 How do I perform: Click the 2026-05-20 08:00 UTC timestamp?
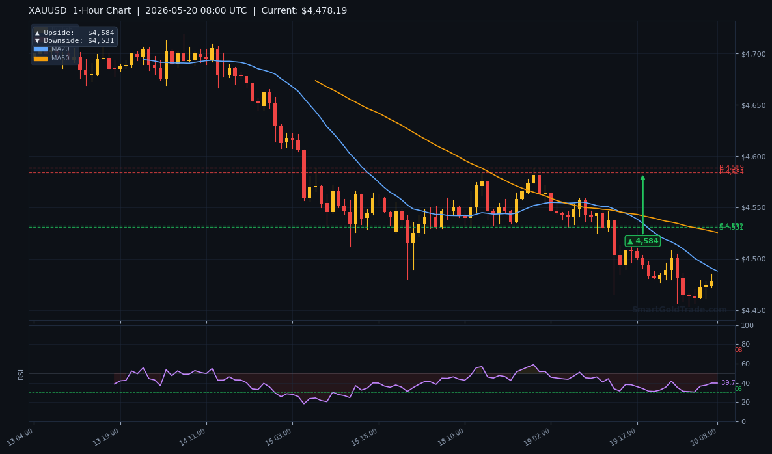pos(196,10)
